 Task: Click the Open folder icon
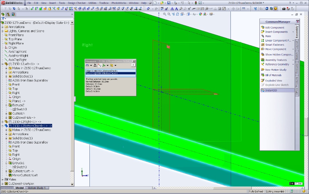tap(162, 3)
